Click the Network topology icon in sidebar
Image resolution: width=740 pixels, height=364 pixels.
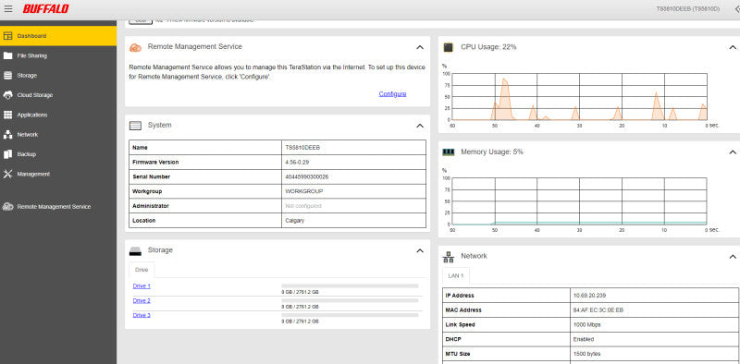click(8, 135)
